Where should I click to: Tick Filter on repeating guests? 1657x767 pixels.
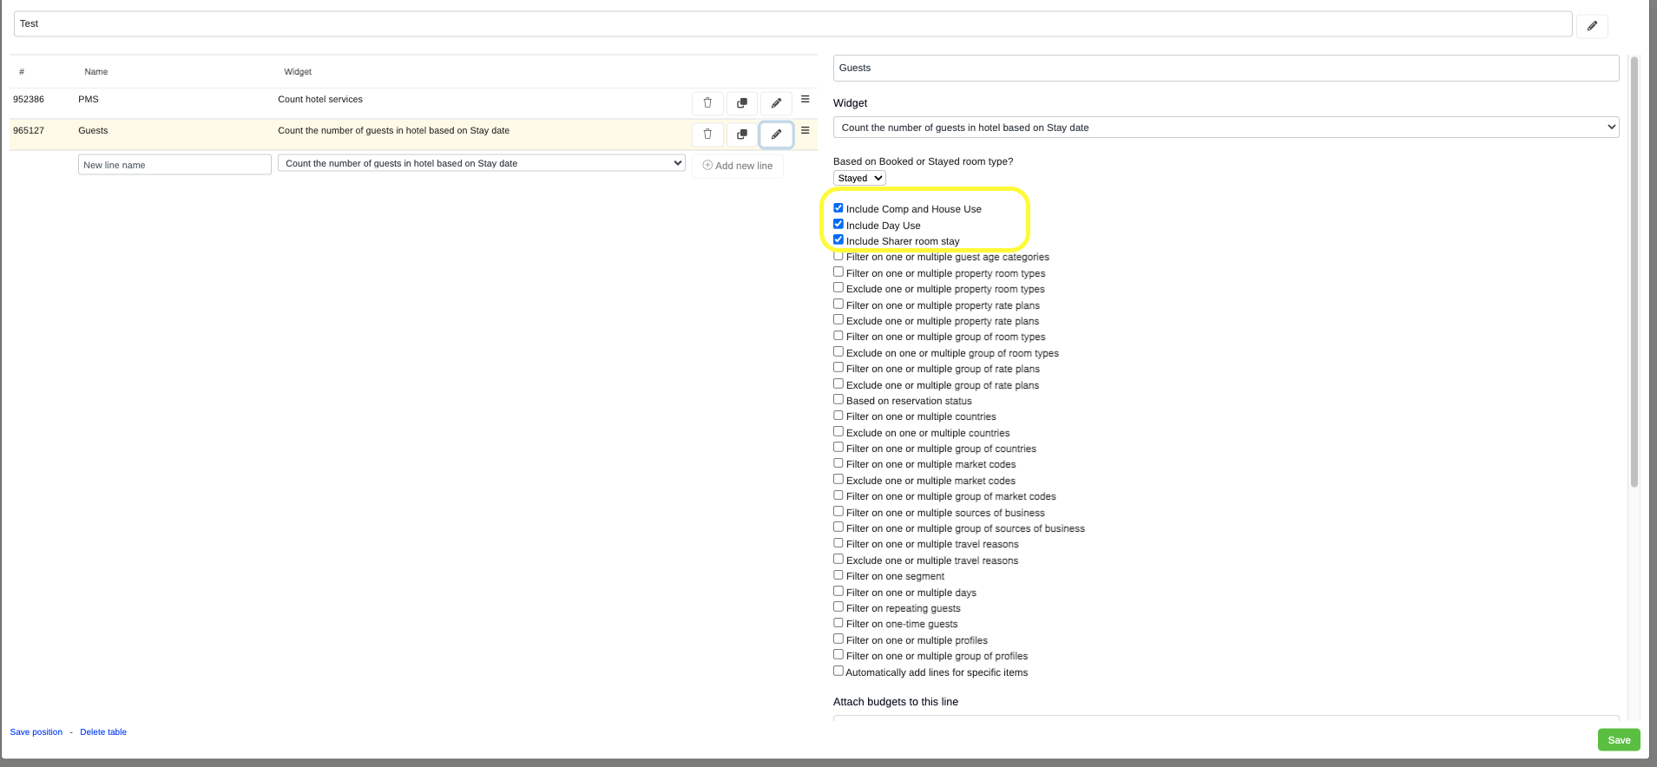pos(838,607)
